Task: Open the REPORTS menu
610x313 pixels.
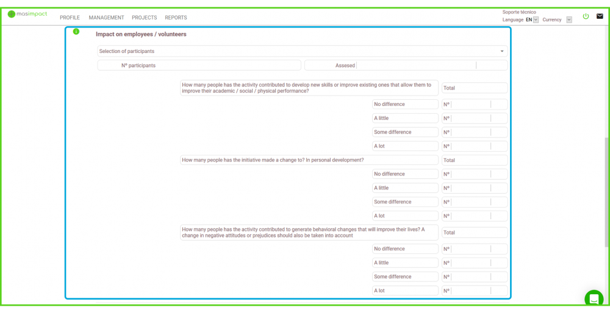Action: coord(176,18)
